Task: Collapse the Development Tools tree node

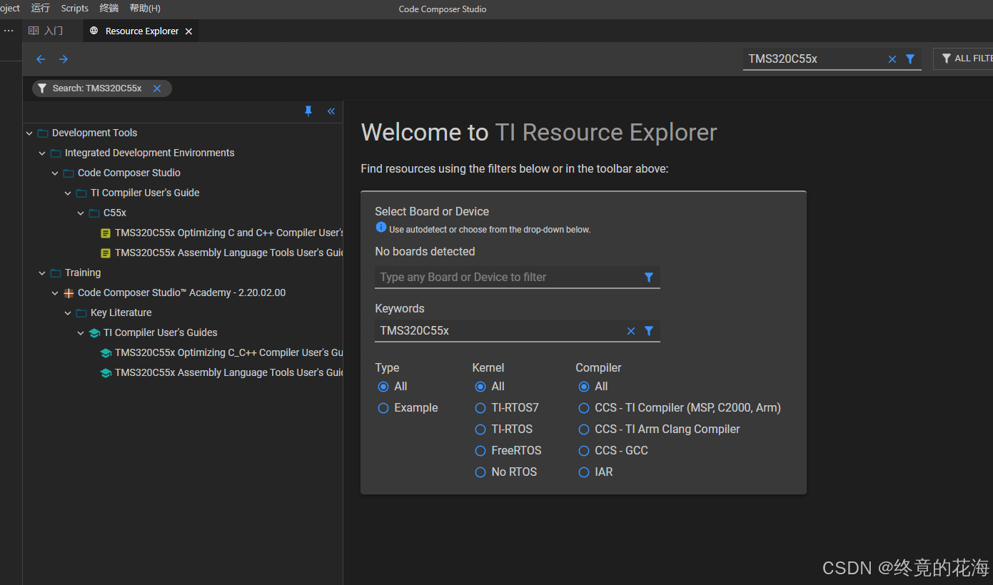Action: point(29,133)
